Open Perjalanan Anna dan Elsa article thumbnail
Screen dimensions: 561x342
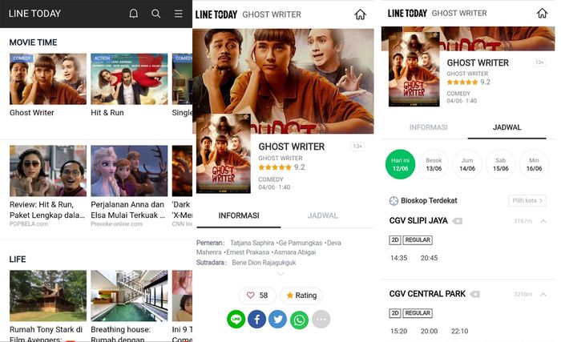[129, 171]
